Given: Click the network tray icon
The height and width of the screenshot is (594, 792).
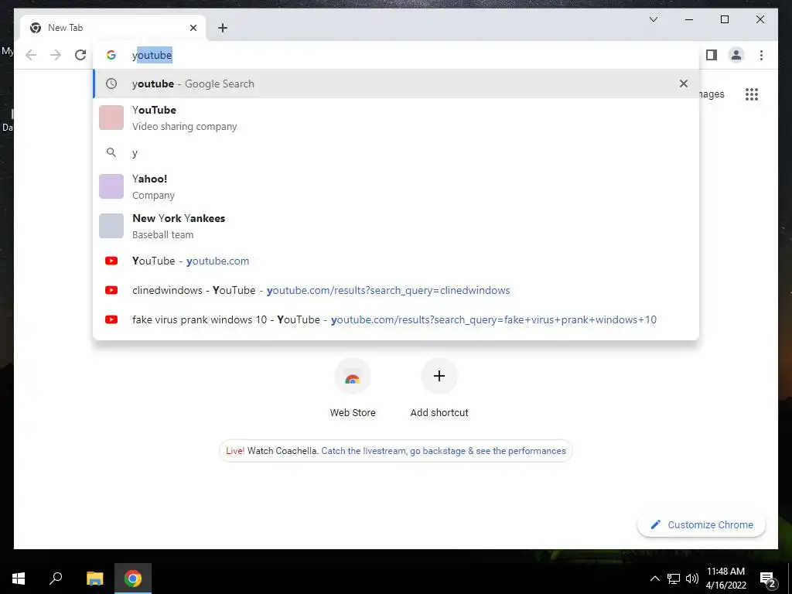Looking at the screenshot, I should point(674,579).
